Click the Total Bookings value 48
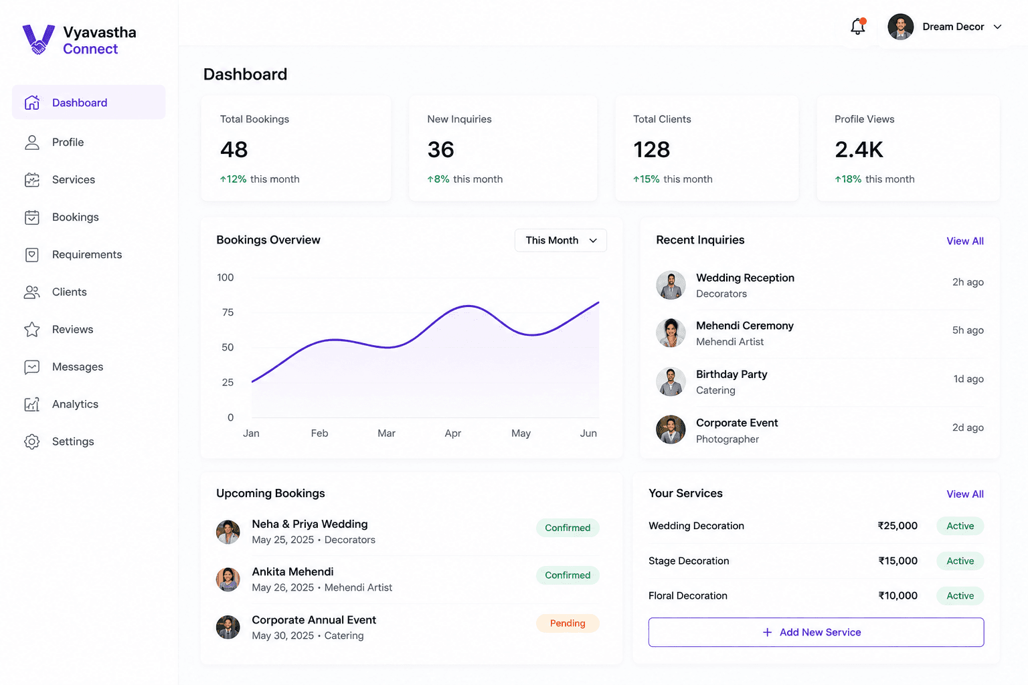The width and height of the screenshot is (1028, 685). pyautogui.click(x=234, y=149)
